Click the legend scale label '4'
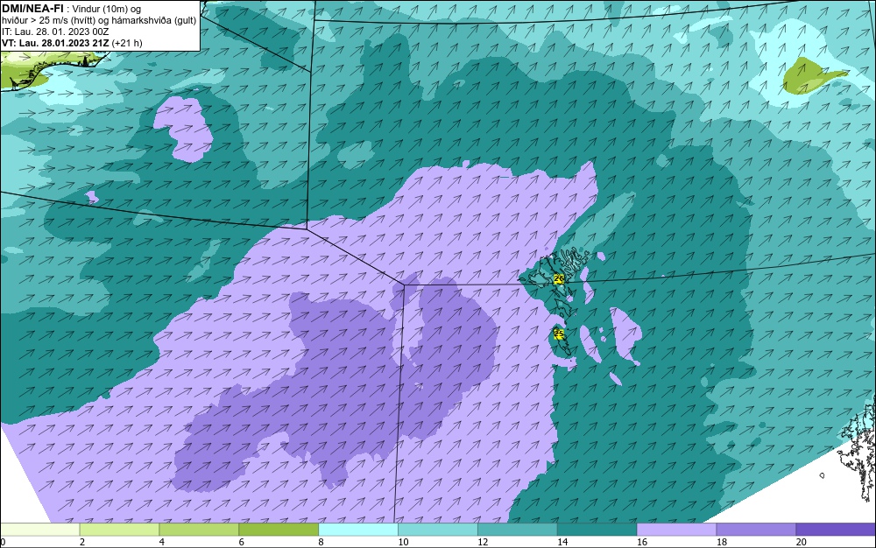 tap(161, 542)
